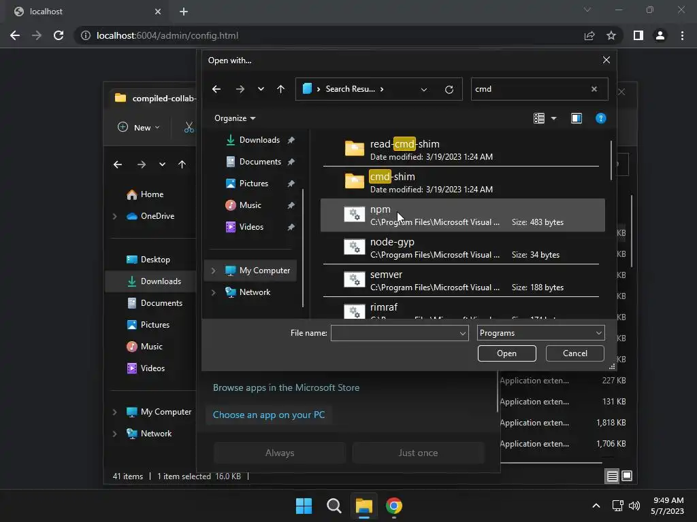This screenshot has width=697, height=522.
Task: Toggle the preview pane button
Action: [576, 118]
